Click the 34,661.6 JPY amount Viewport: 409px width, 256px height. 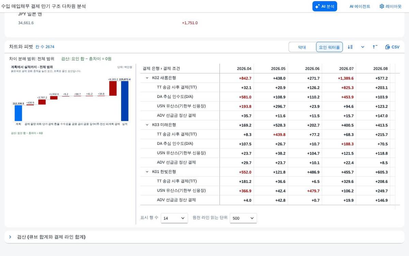[26, 23]
